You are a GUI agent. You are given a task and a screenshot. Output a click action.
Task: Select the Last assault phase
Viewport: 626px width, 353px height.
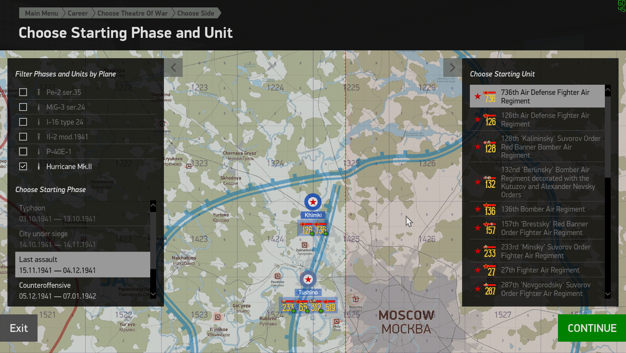(83, 265)
